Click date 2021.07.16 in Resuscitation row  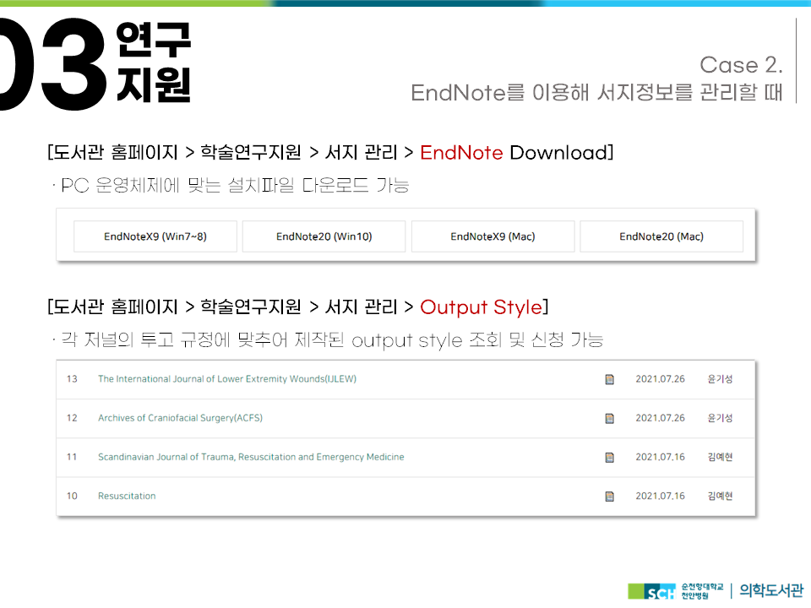pos(660,496)
